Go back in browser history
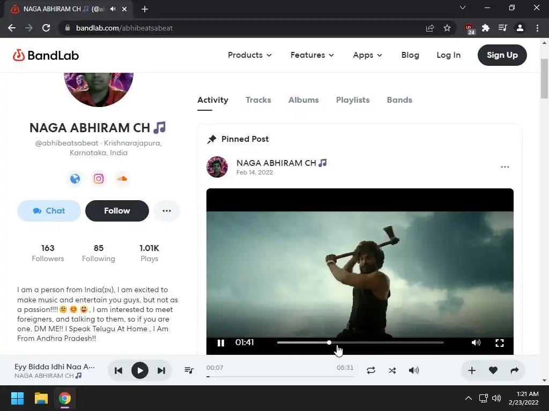The width and height of the screenshot is (549, 411). pos(12,28)
